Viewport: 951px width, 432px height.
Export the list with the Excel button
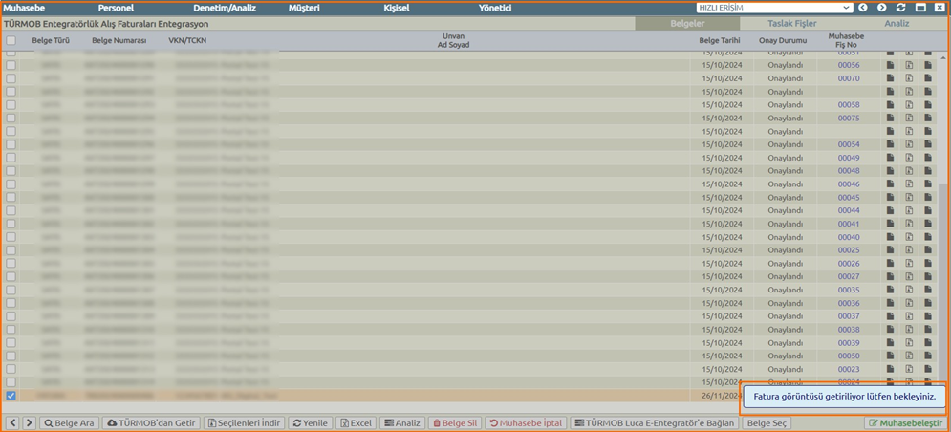356,422
